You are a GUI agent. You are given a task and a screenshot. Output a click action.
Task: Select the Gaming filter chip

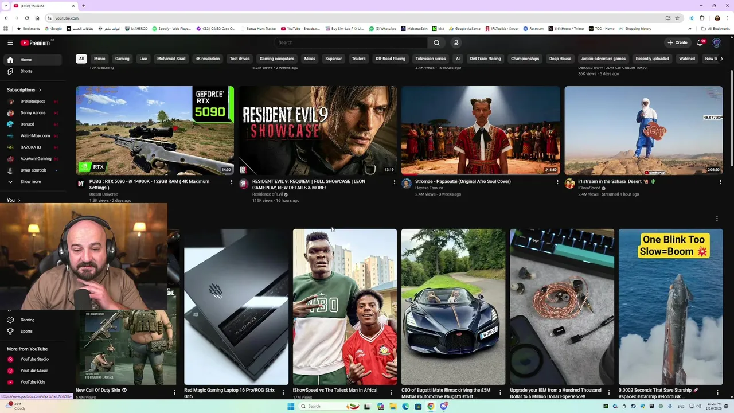pos(122,59)
